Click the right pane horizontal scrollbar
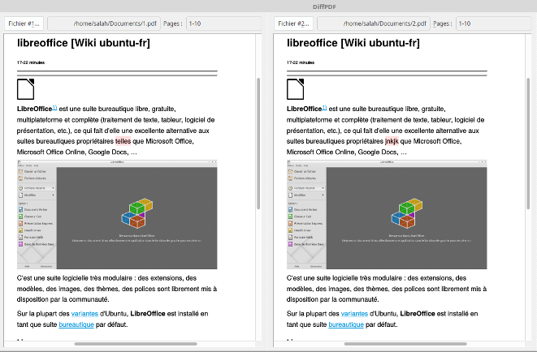Viewport: 537px width, 352px height. tap(405, 344)
